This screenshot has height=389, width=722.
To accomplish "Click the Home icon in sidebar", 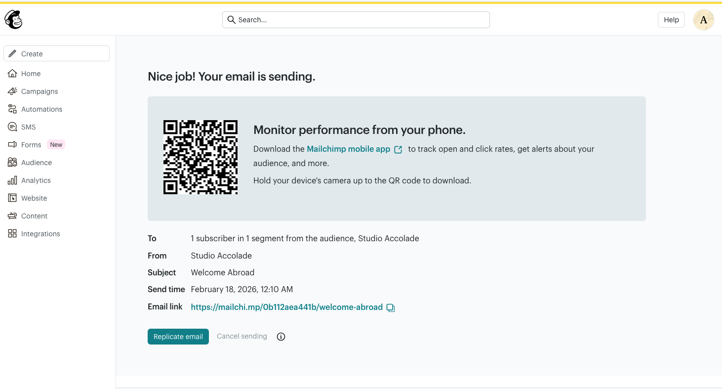I will 12,74.
